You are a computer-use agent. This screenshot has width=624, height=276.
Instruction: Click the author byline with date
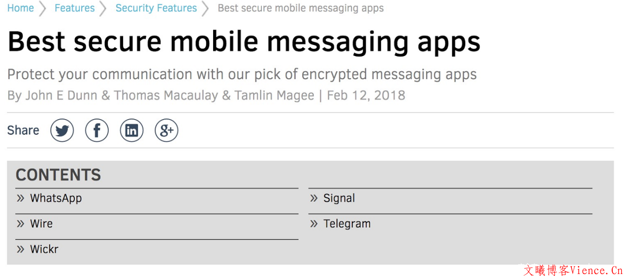click(206, 95)
